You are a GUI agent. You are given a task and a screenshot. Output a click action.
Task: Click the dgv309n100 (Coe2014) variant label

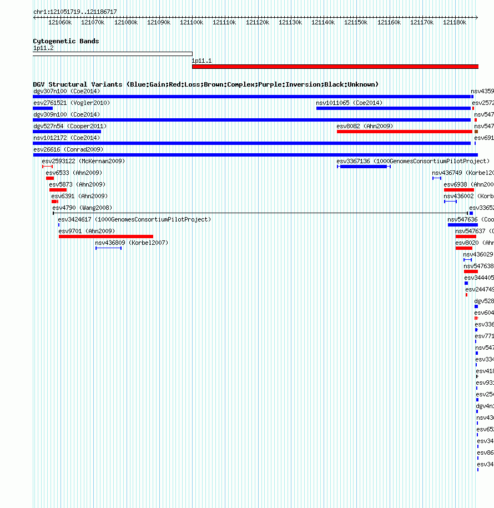67,115
